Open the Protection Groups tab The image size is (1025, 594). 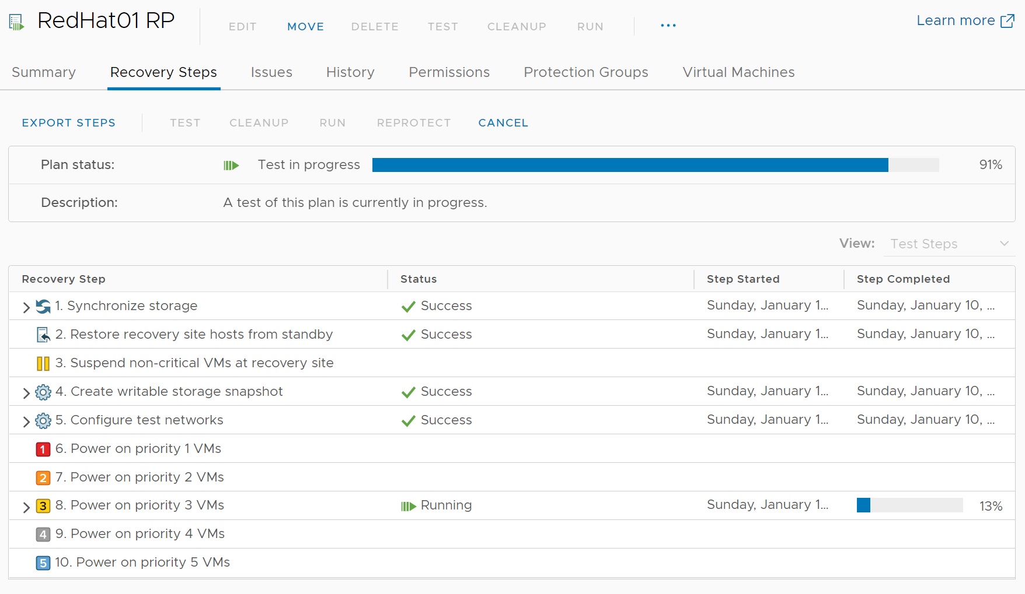585,72
